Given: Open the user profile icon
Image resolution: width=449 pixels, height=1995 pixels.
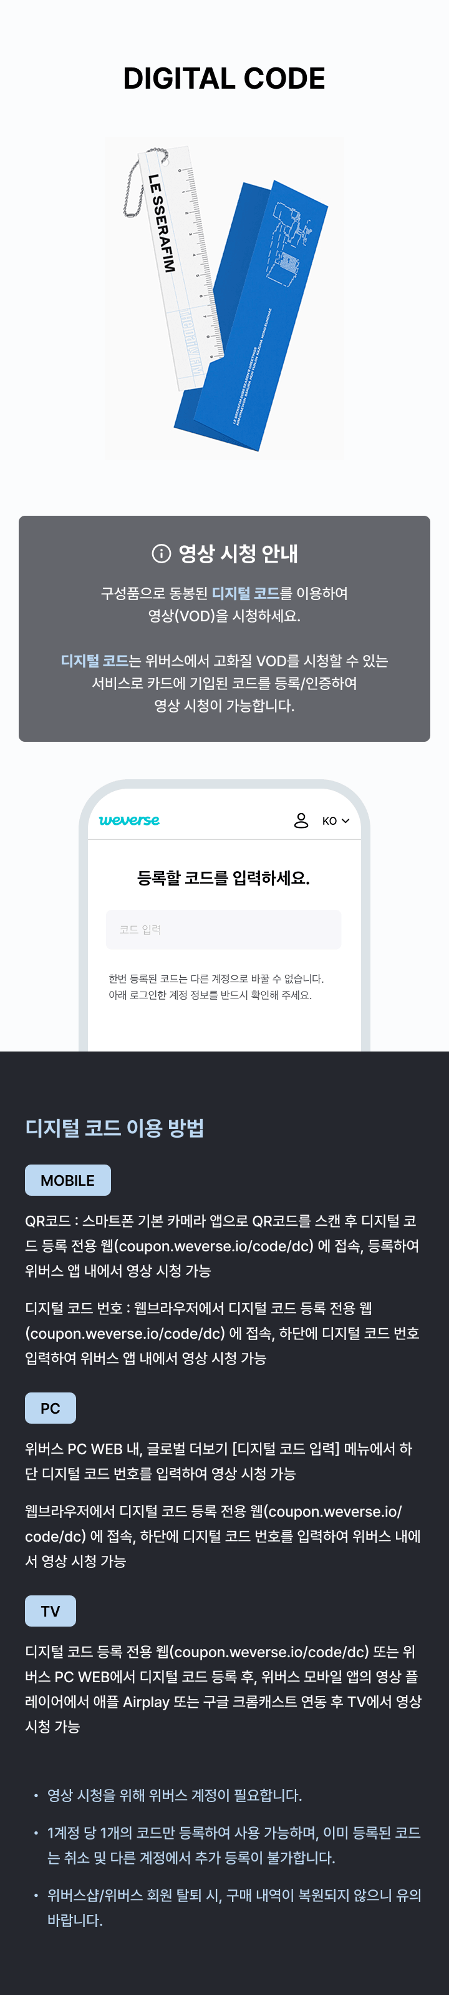Looking at the screenshot, I should click(301, 820).
